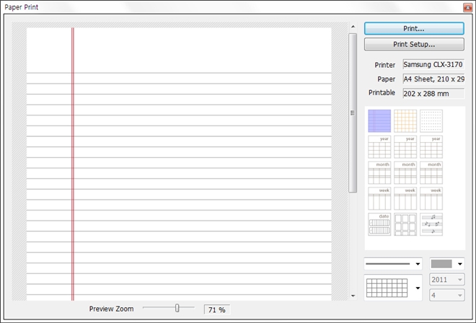Select the date planner template
This screenshot has width=476, height=323.
coord(379,225)
